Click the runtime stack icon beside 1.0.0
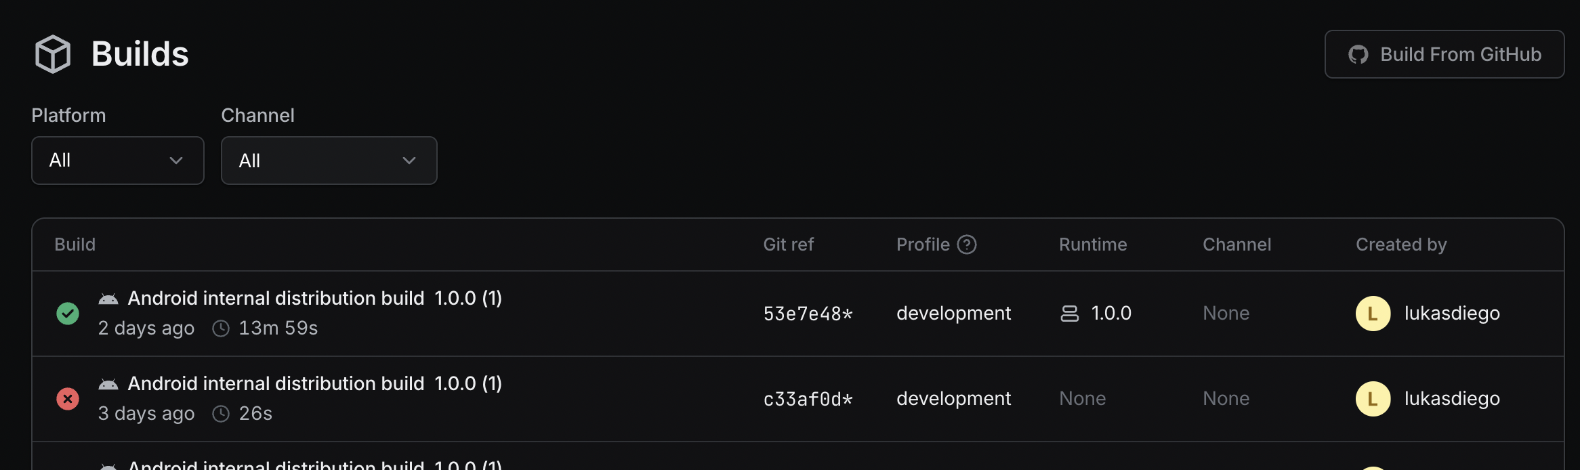The image size is (1580, 470). click(x=1069, y=314)
